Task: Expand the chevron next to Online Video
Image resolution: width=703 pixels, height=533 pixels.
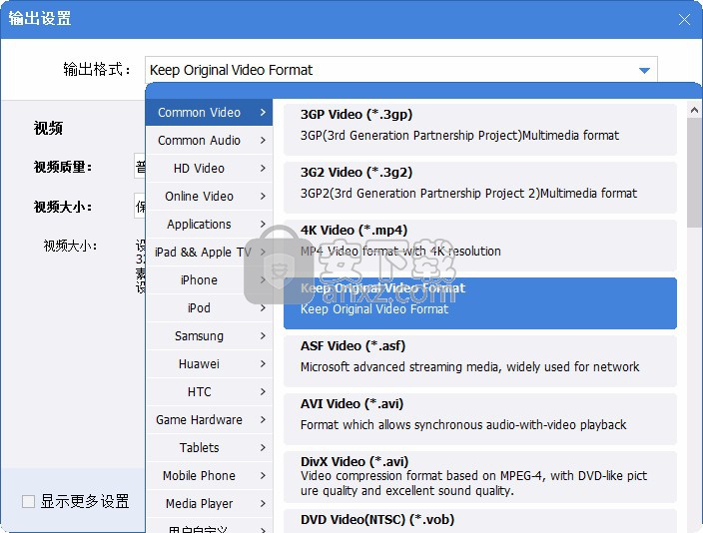Action: coord(264,197)
